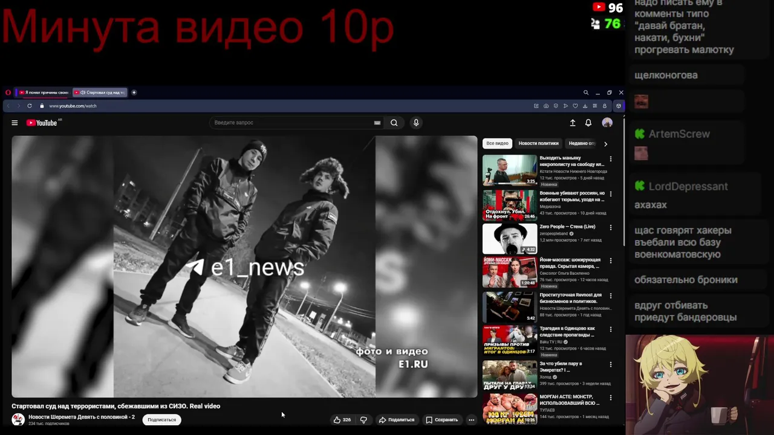Select the 'Все видео' filter chip
Viewport: 774px width, 435px height.
pyautogui.click(x=497, y=143)
